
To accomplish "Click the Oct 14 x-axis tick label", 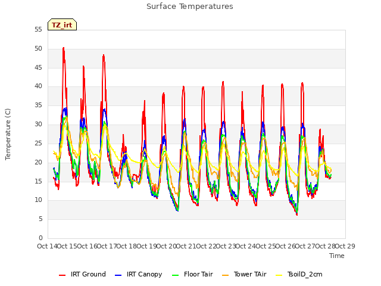I will coord(47,246).
